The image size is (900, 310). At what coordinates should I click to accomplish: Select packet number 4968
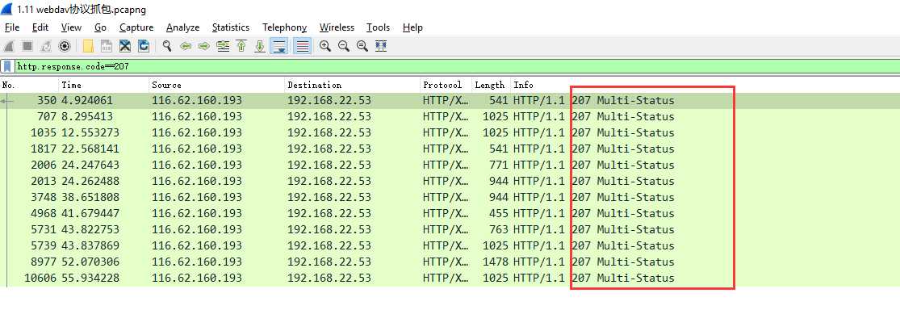point(450,213)
